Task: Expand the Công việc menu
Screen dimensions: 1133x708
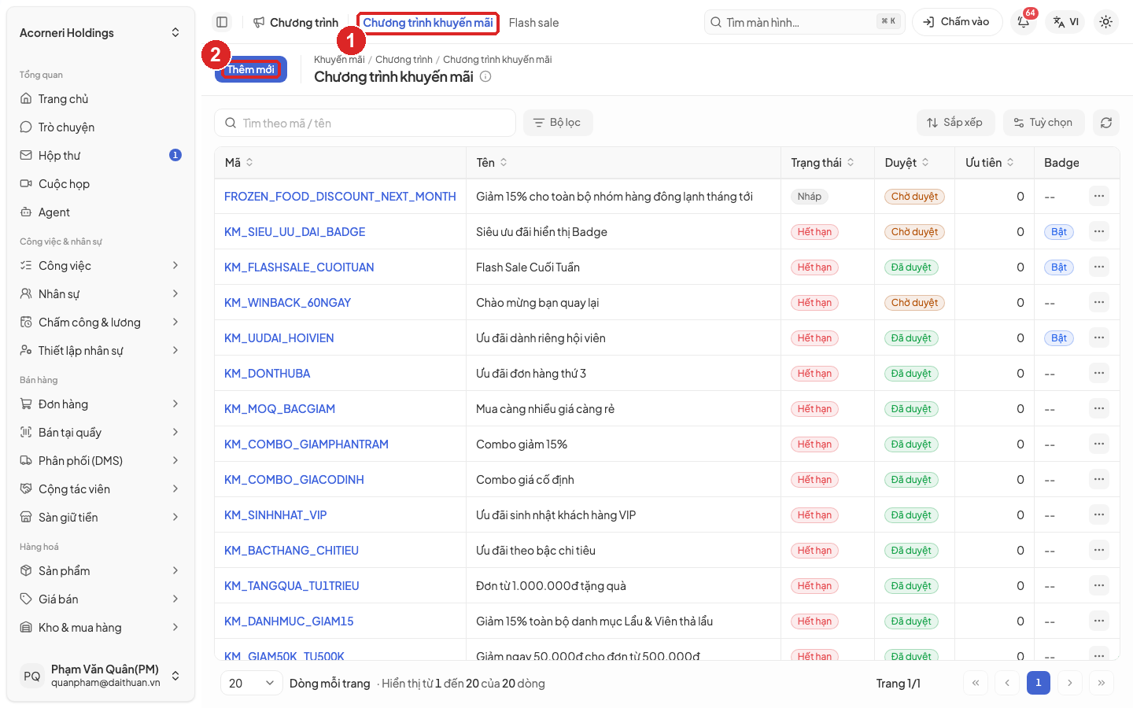Action: coord(100,266)
